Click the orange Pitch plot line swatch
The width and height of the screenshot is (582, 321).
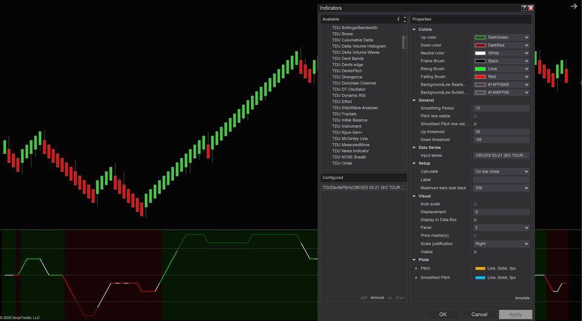coord(480,268)
